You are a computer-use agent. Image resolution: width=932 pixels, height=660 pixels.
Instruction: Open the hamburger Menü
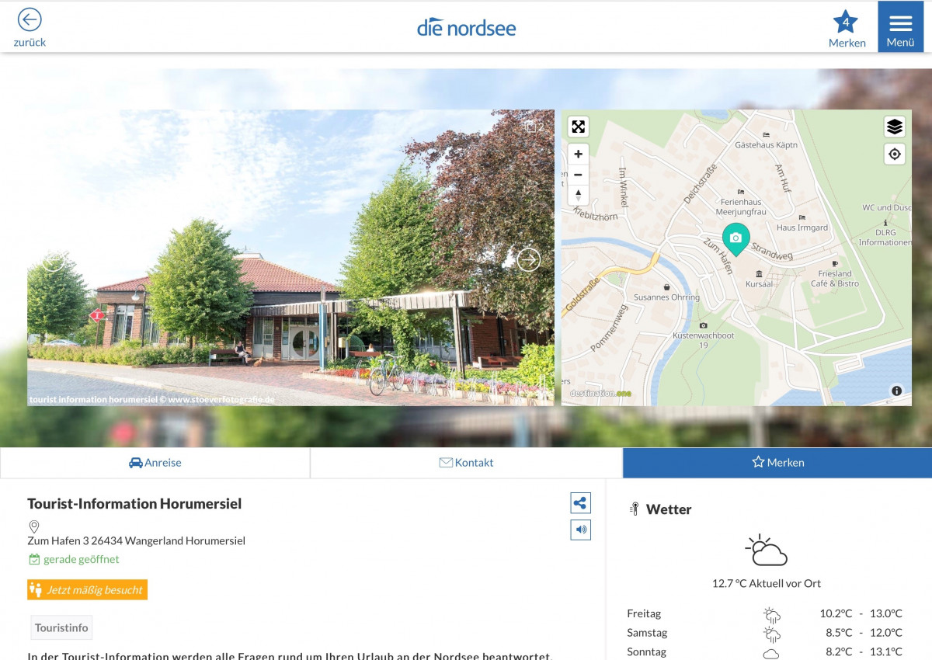click(x=900, y=27)
